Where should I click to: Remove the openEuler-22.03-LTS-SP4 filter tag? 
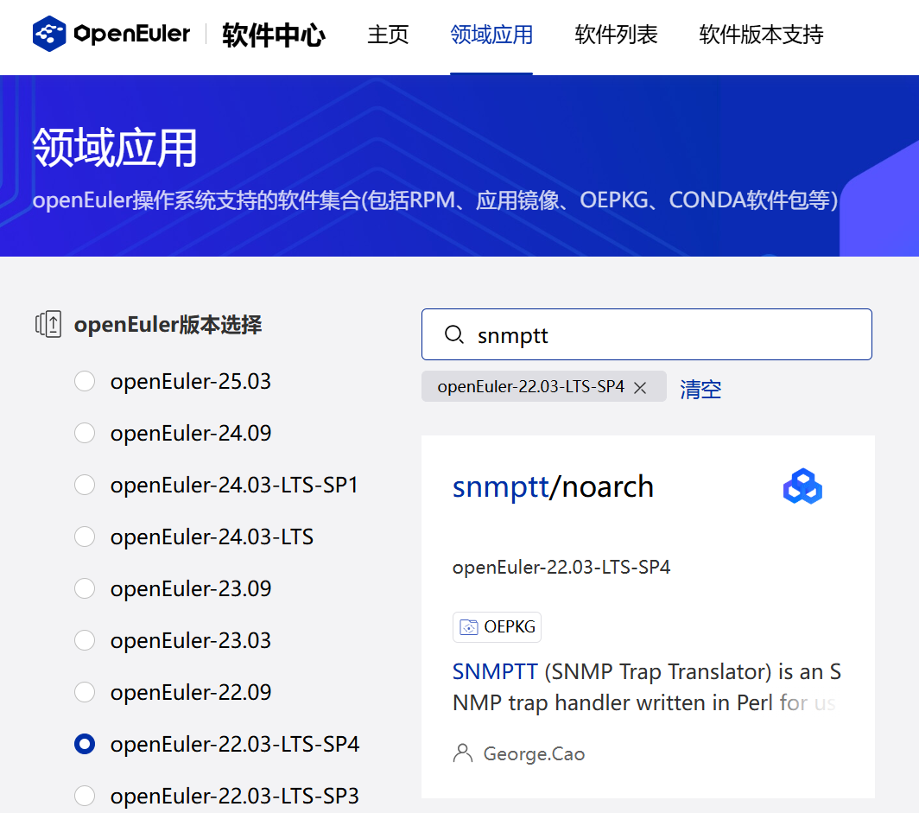pos(640,387)
